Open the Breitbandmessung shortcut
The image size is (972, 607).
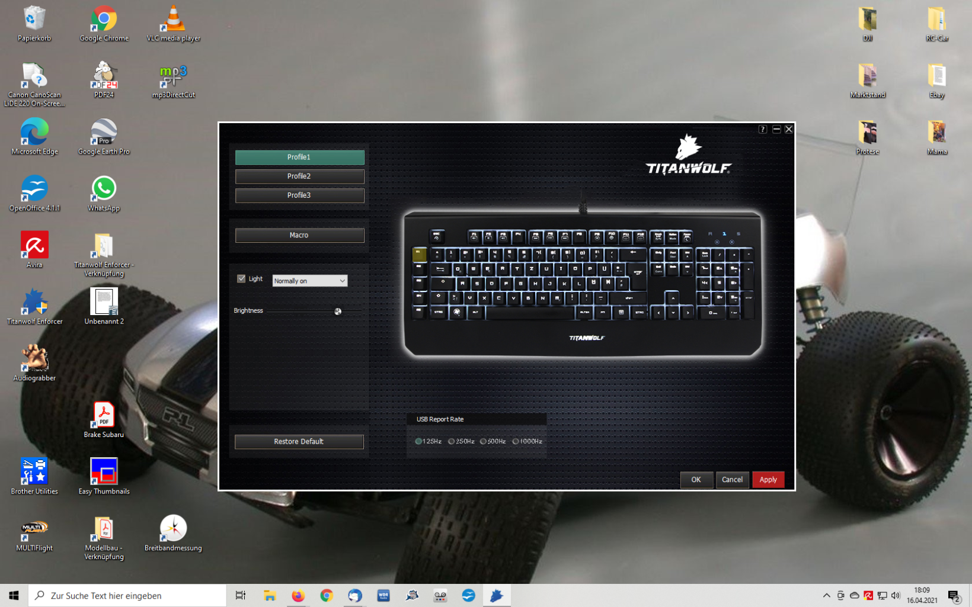point(173,533)
